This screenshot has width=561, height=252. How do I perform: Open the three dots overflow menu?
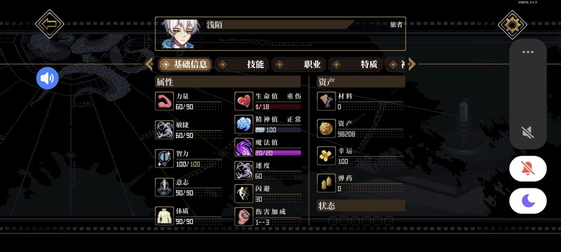point(528,52)
